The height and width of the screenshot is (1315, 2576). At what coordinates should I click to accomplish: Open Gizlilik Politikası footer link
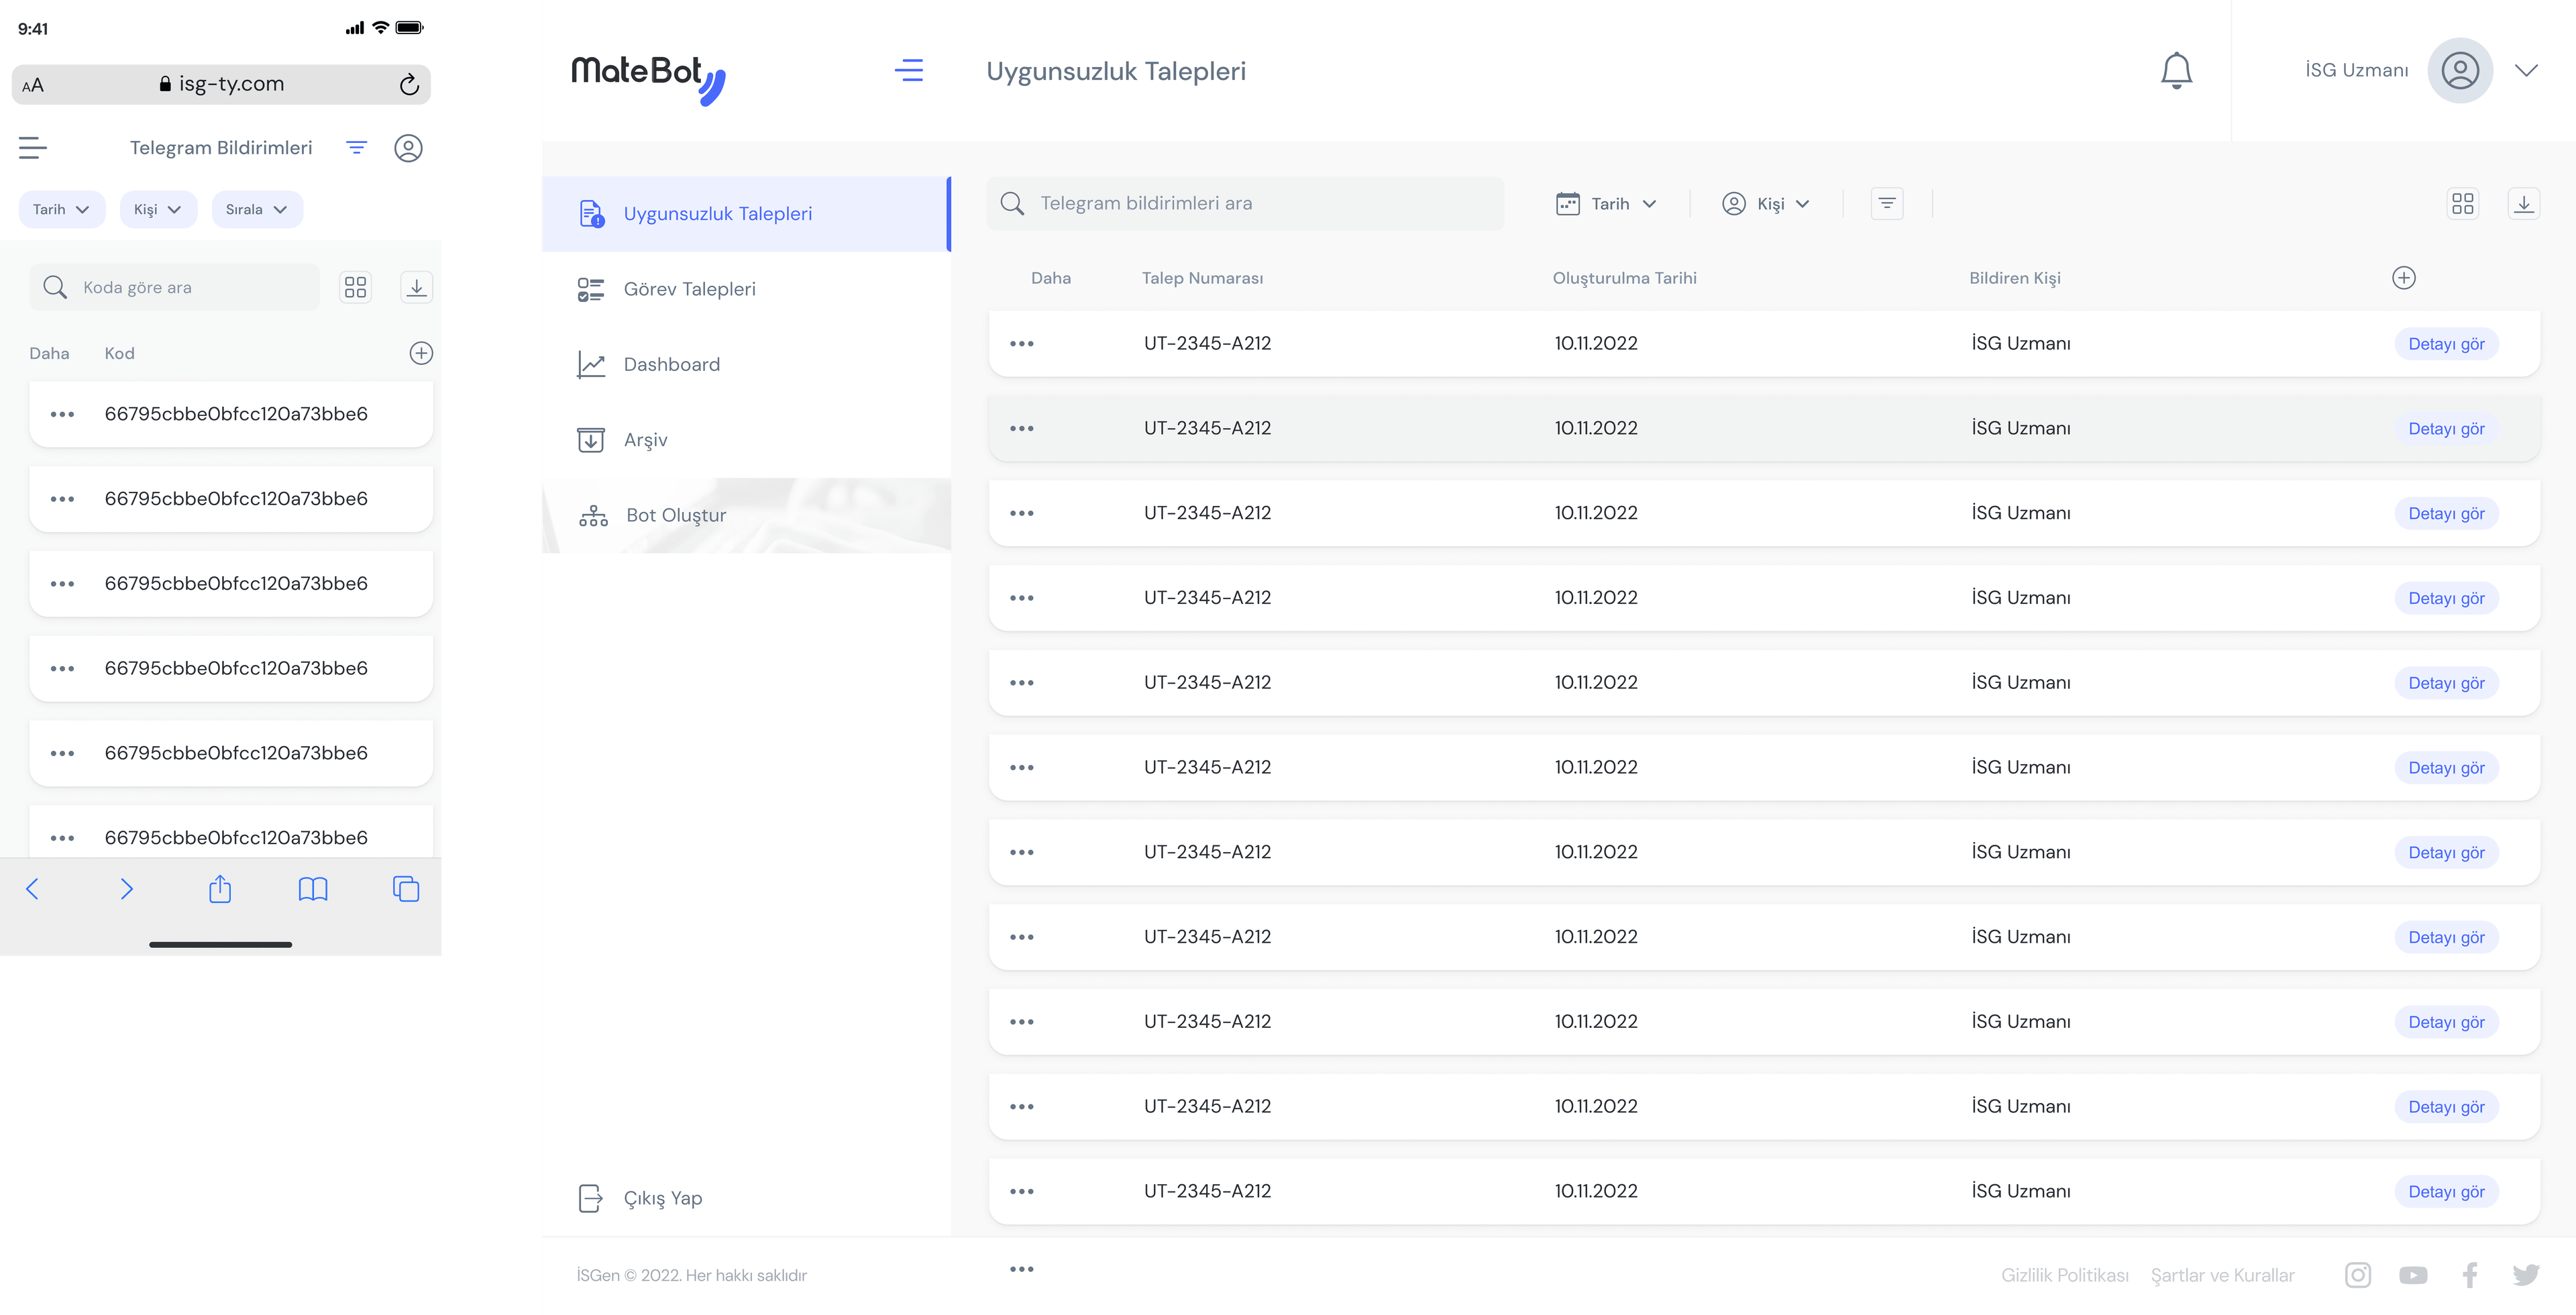point(2064,1274)
